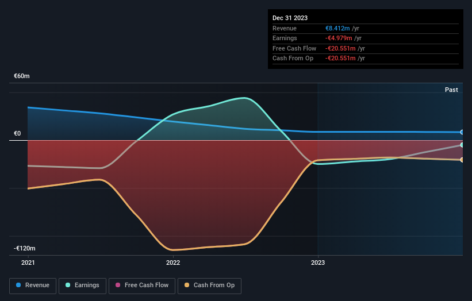Screen dimensions: 472x301
Task: Select the 2023 axis label
Action: tap(318, 263)
